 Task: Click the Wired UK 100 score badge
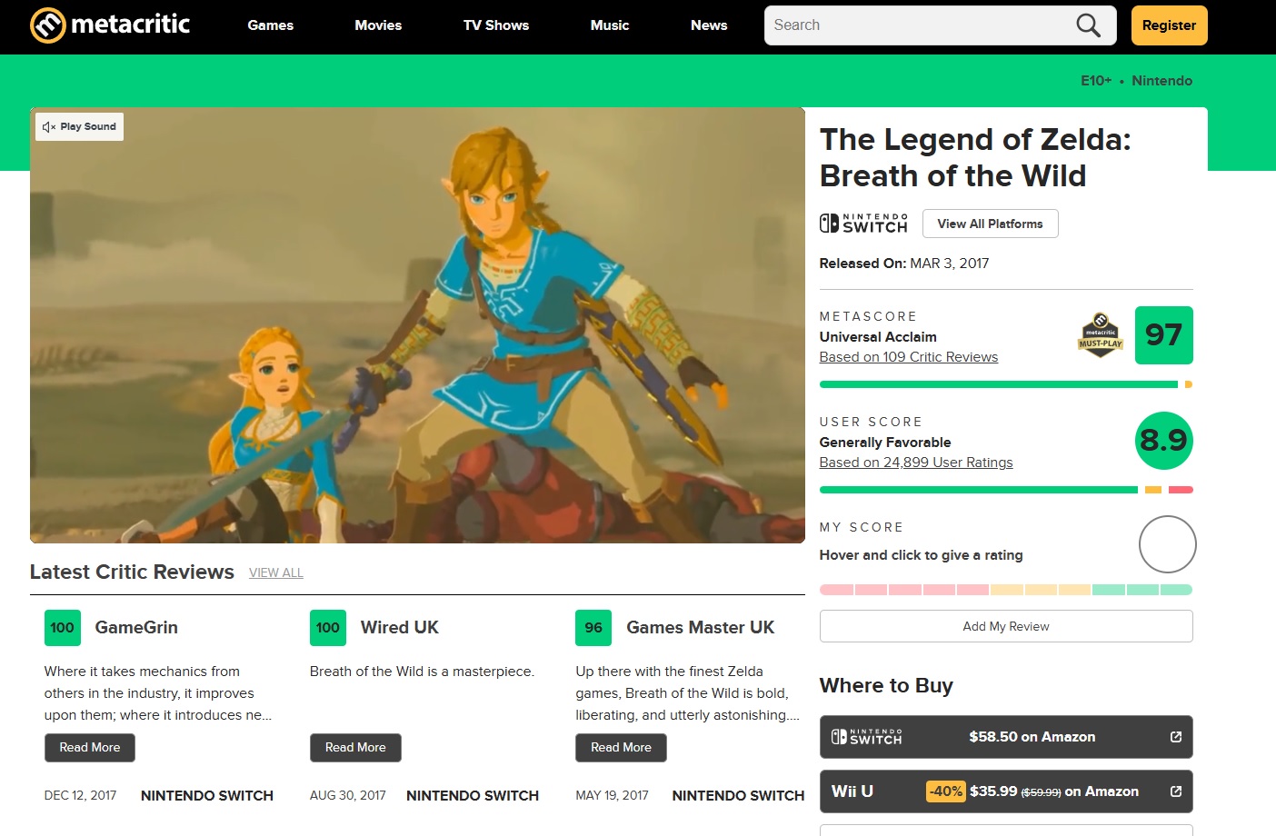point(328,628)
